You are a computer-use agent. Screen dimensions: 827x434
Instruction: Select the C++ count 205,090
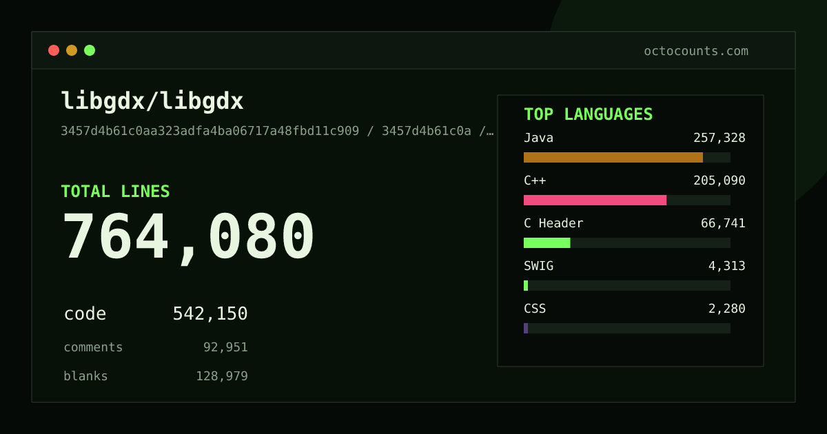[x=719, y=180]
